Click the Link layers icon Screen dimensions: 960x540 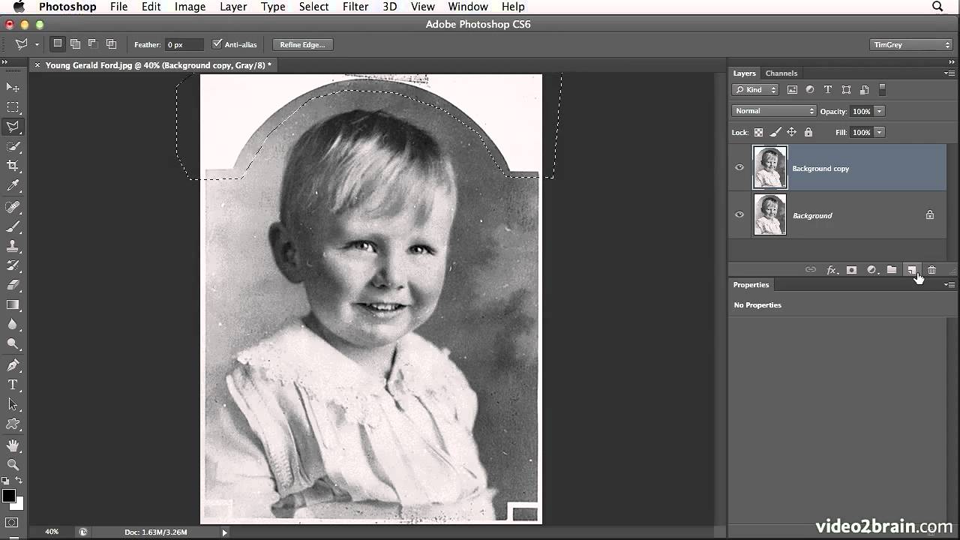tap(810, 270)
